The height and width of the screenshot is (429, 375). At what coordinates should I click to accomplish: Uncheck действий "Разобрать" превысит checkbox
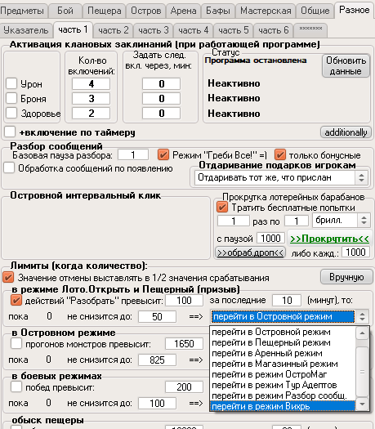coord(16,300)
